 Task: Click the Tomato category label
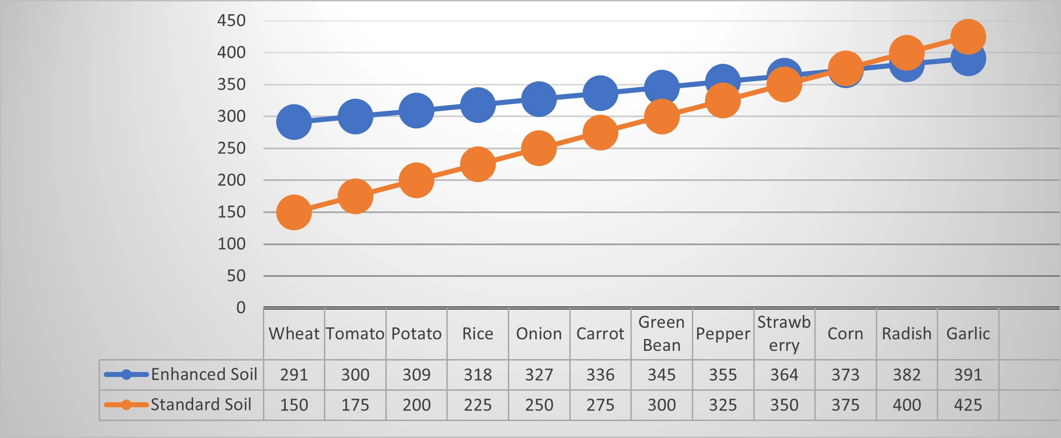pyautogui.click(x=355, y=334)
